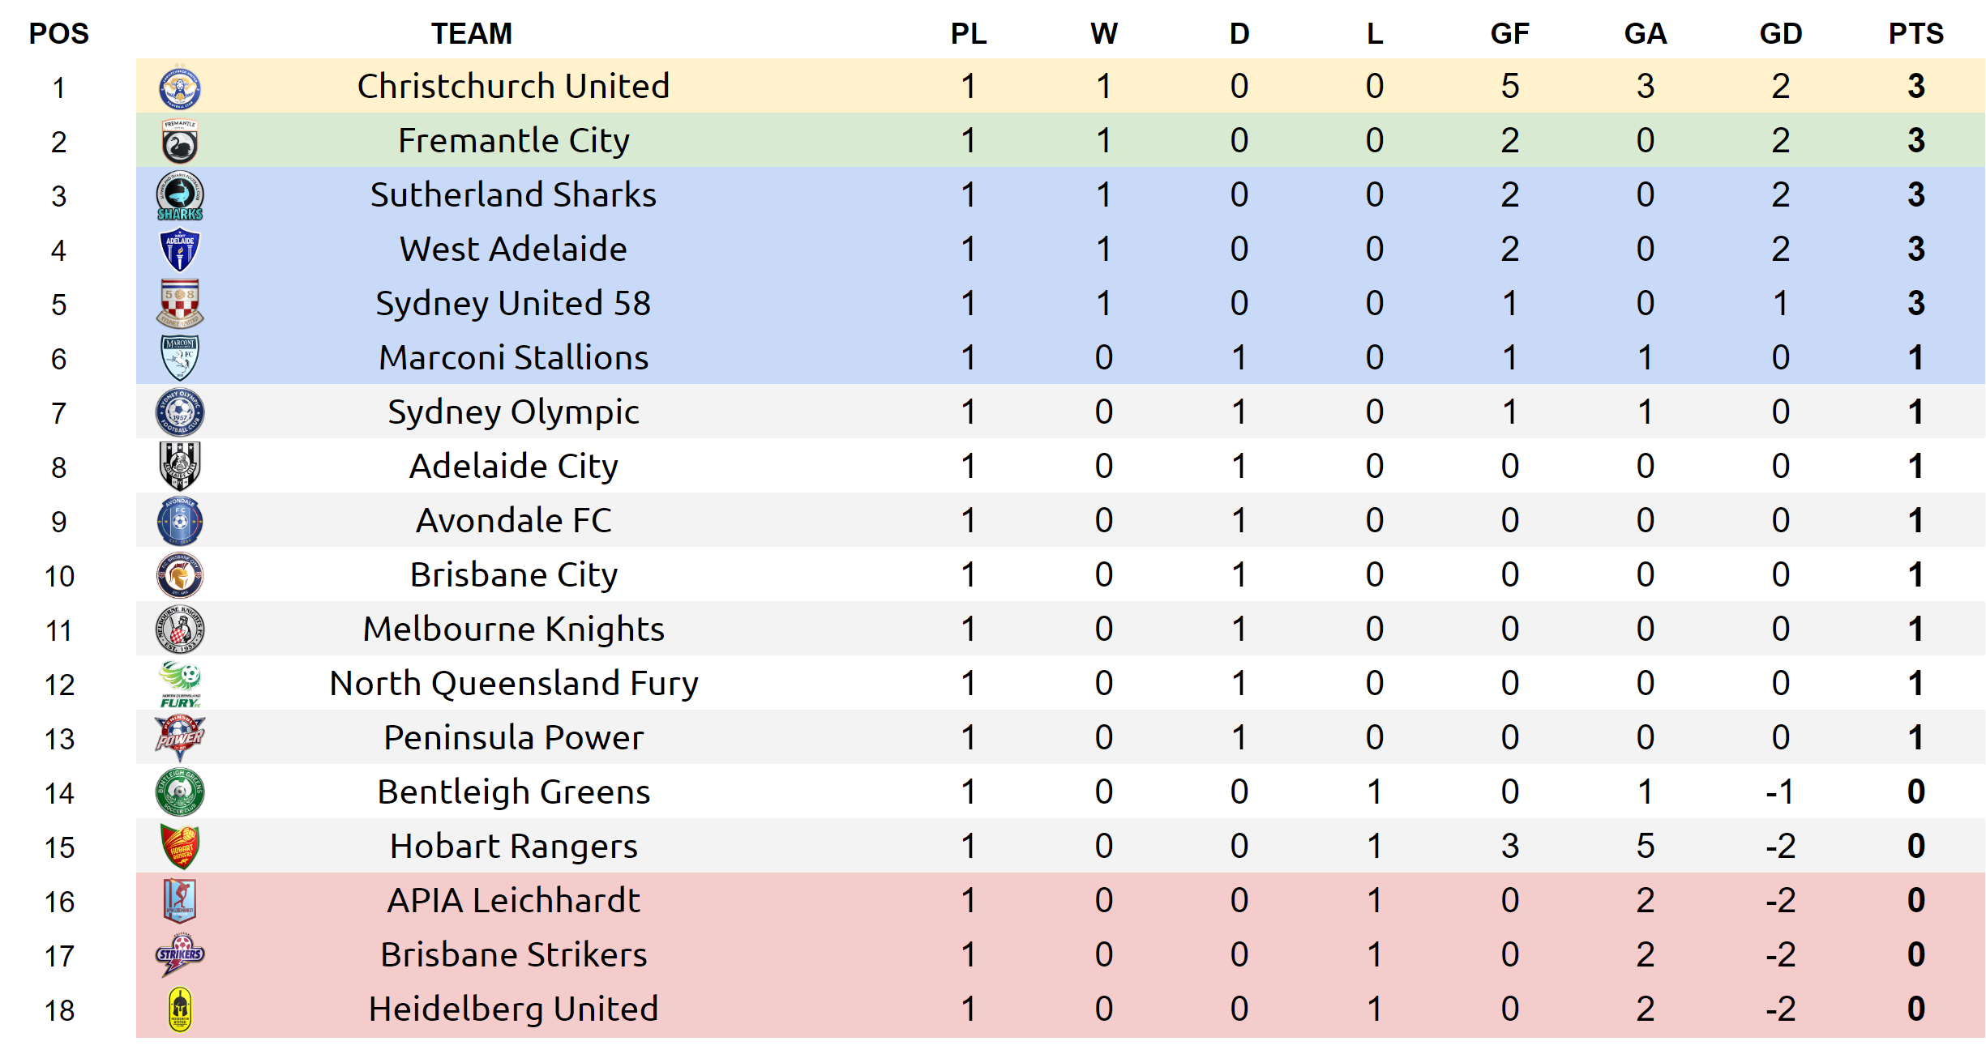Open the Adelaide City team name
Viewport: 1986px width, 1054px height.
513,467
